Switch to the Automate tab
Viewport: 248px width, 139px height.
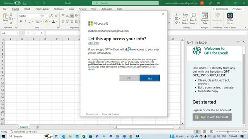click(107, 9)
